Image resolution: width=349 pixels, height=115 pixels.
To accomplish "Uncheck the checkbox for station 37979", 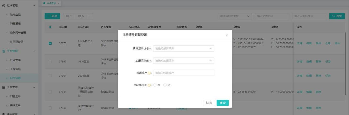I will [50, 43].
